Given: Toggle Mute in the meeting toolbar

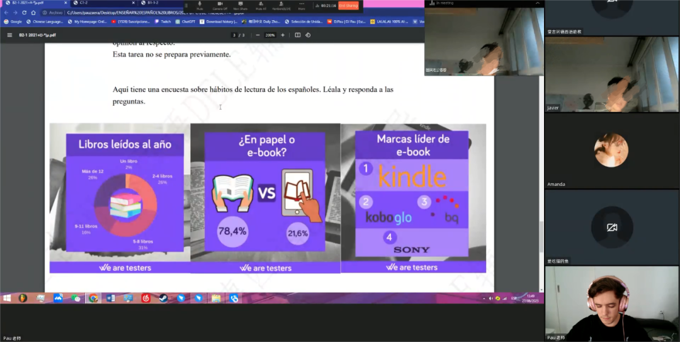Looking at the screenshot, I should point(200,5).
